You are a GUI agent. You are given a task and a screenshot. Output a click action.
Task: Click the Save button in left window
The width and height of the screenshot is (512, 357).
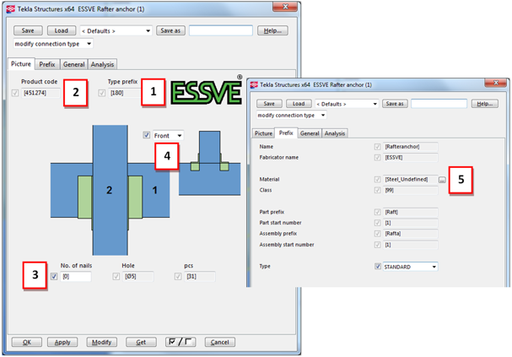click(x=28, y=30)
